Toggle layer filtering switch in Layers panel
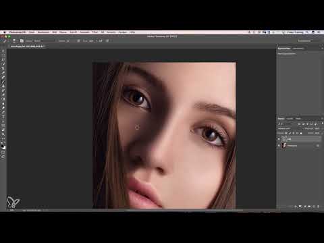 [x=323, y=124]
